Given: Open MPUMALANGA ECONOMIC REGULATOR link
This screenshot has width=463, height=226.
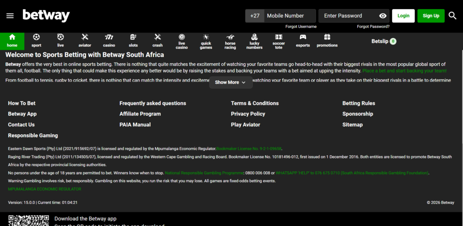Looking at the screenshot, I should point(44,189).
